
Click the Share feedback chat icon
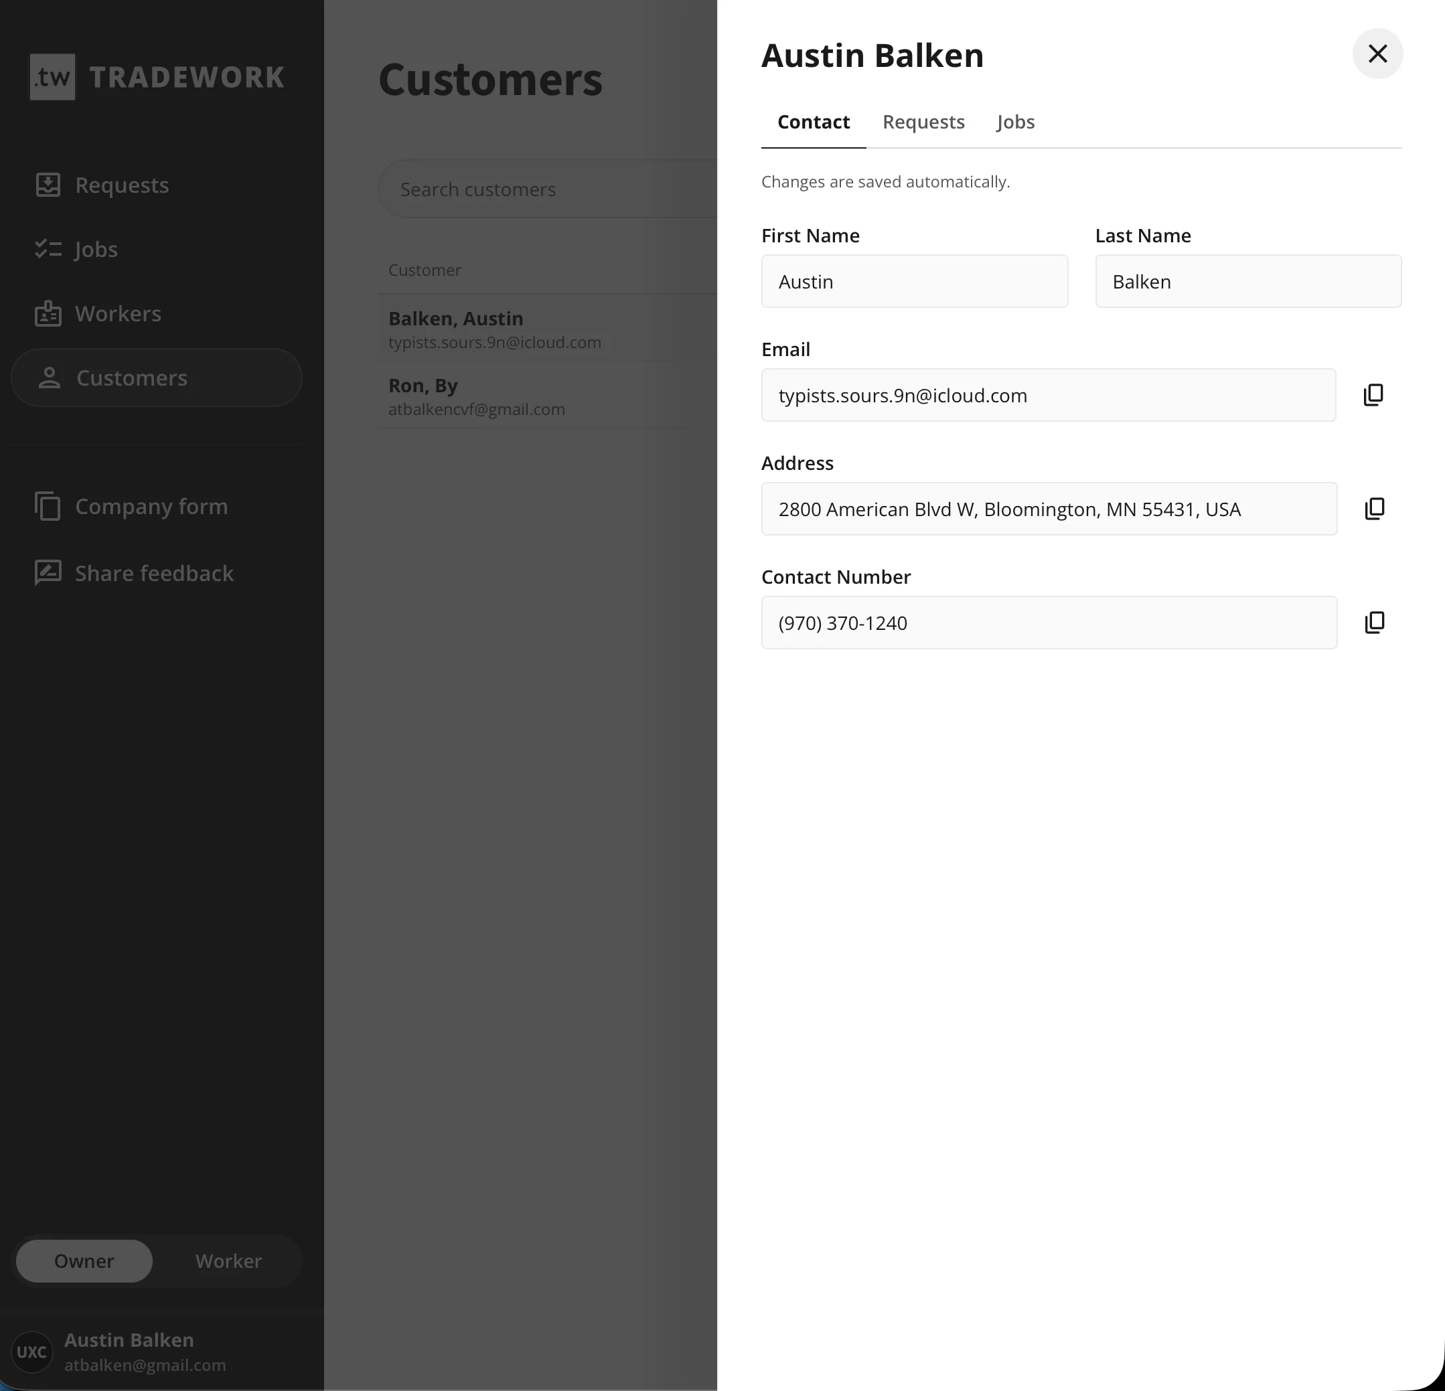coord(48,573)
